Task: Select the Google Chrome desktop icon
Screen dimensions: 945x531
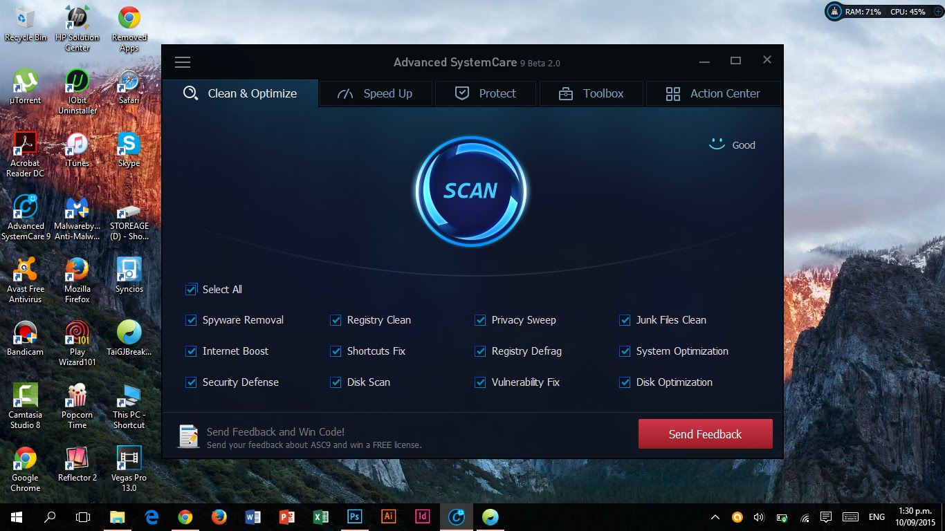Action: tap(26, 469)
